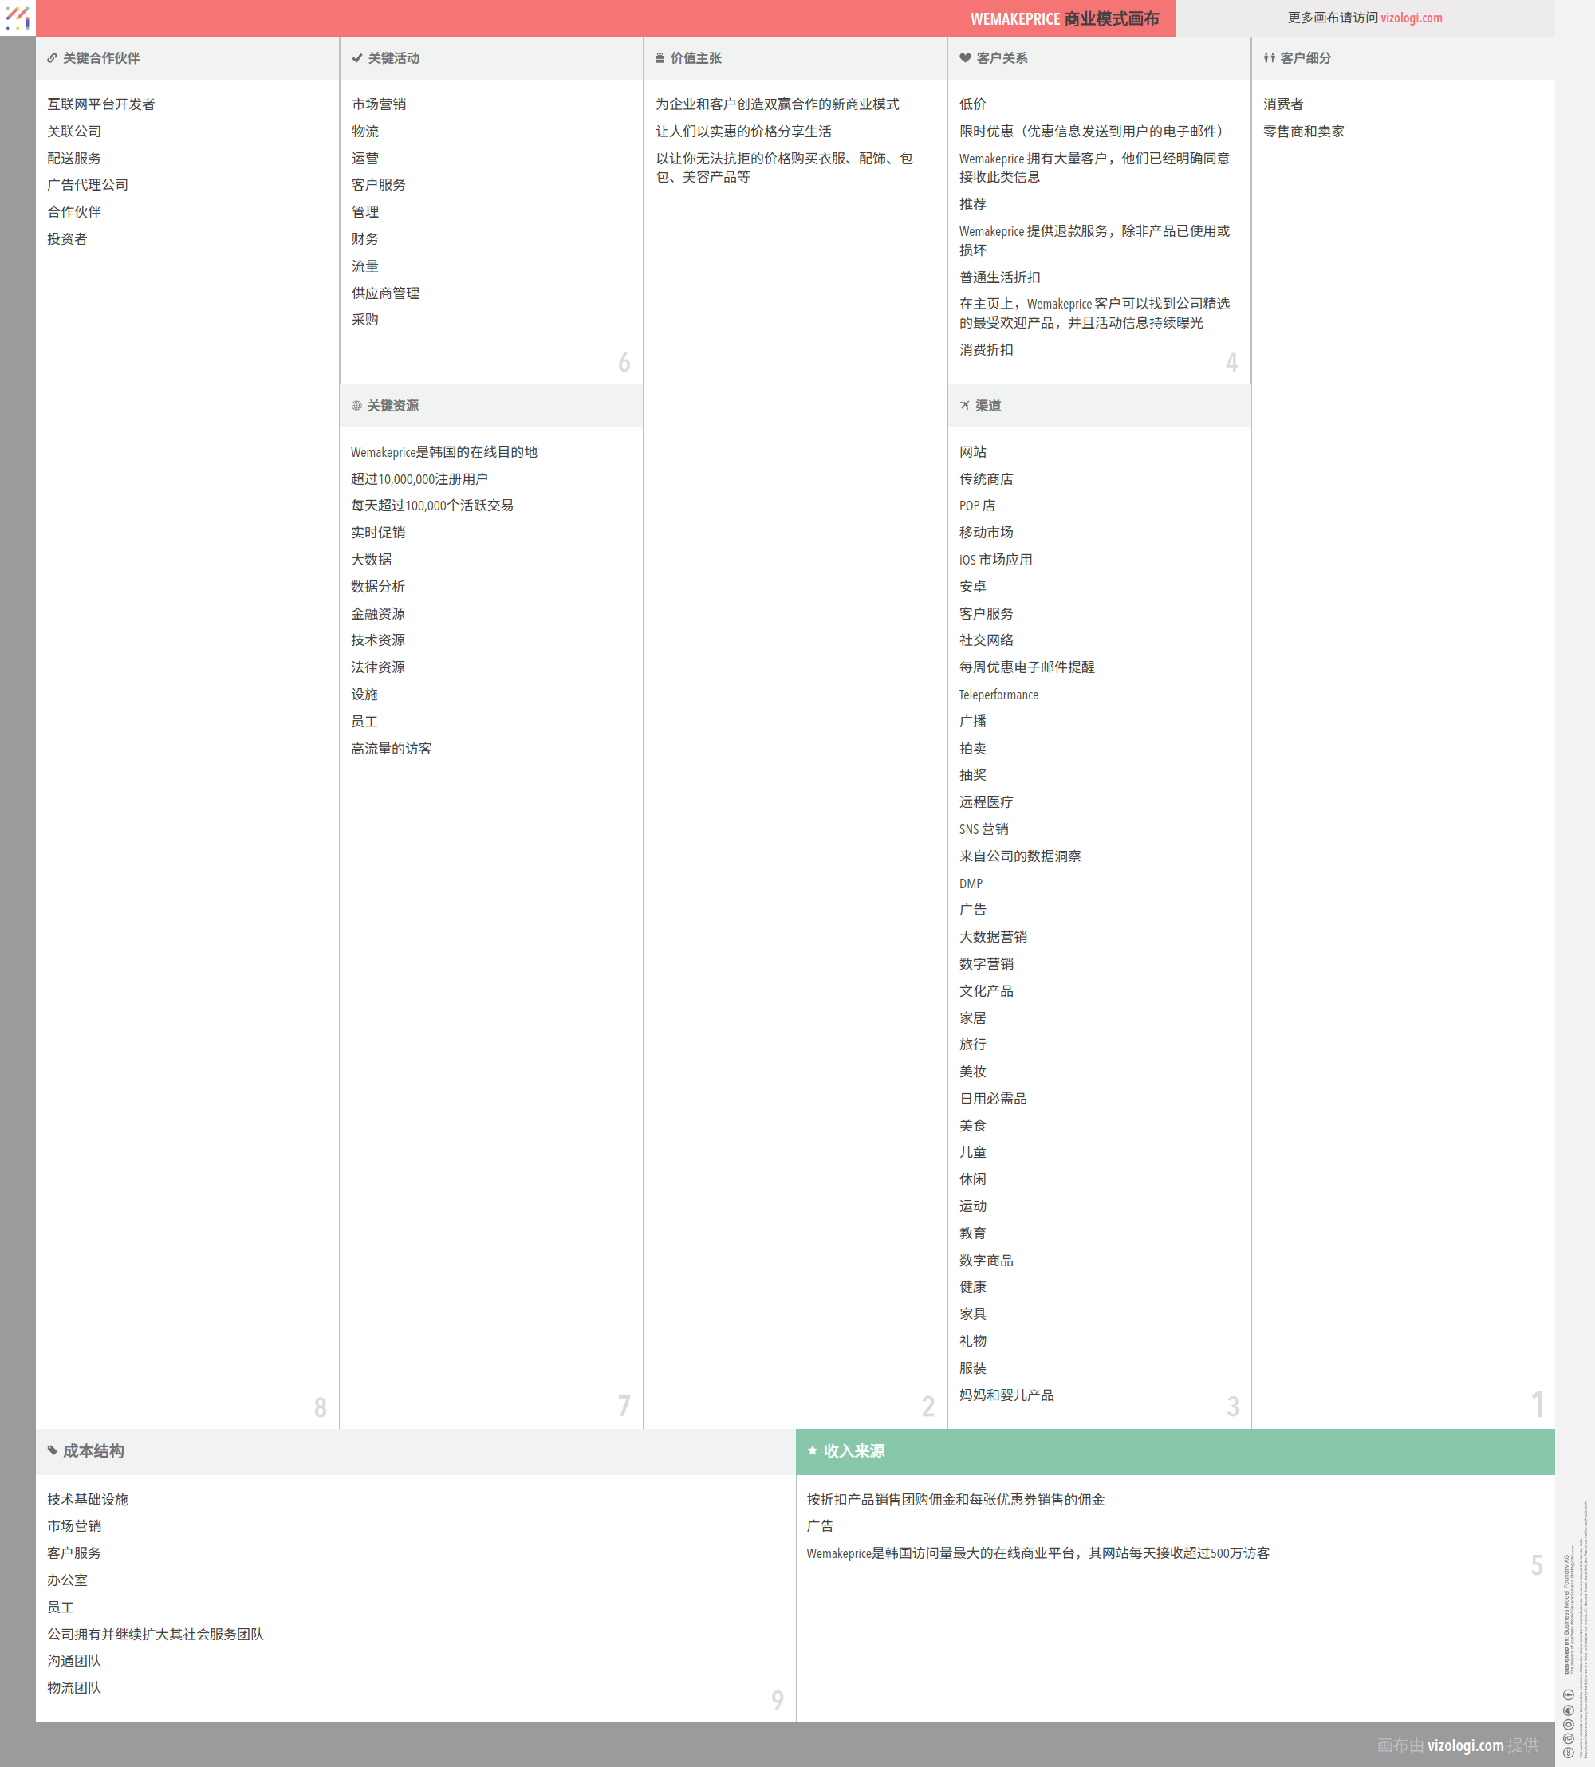Open the vizologi.com link in the top banner
The image size is (1595, 1767).
click(x=1411, y=18)
